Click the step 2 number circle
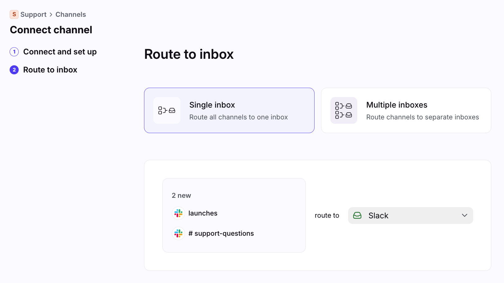The width and height of the screenshot is (504, 283). coord(14,70)
